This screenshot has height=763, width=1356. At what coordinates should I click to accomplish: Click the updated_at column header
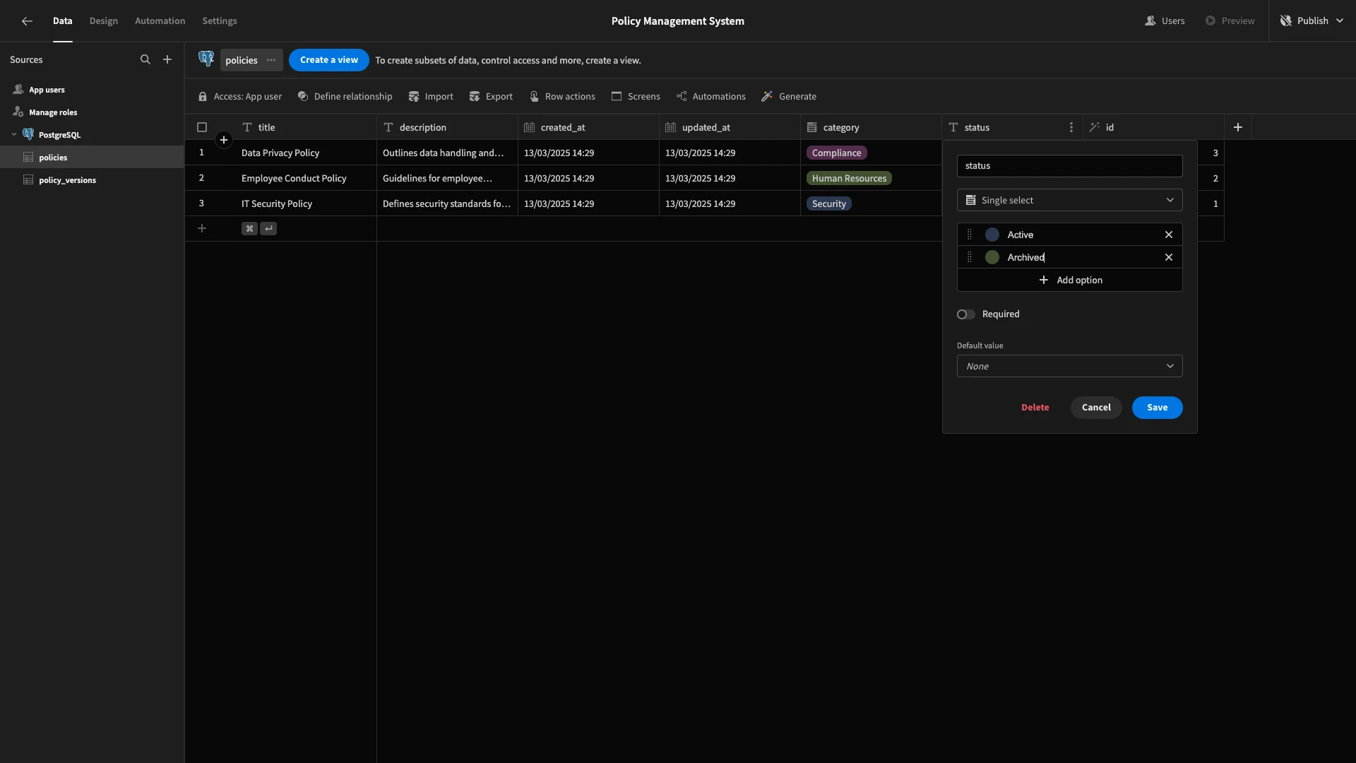[x=730, y=127]
